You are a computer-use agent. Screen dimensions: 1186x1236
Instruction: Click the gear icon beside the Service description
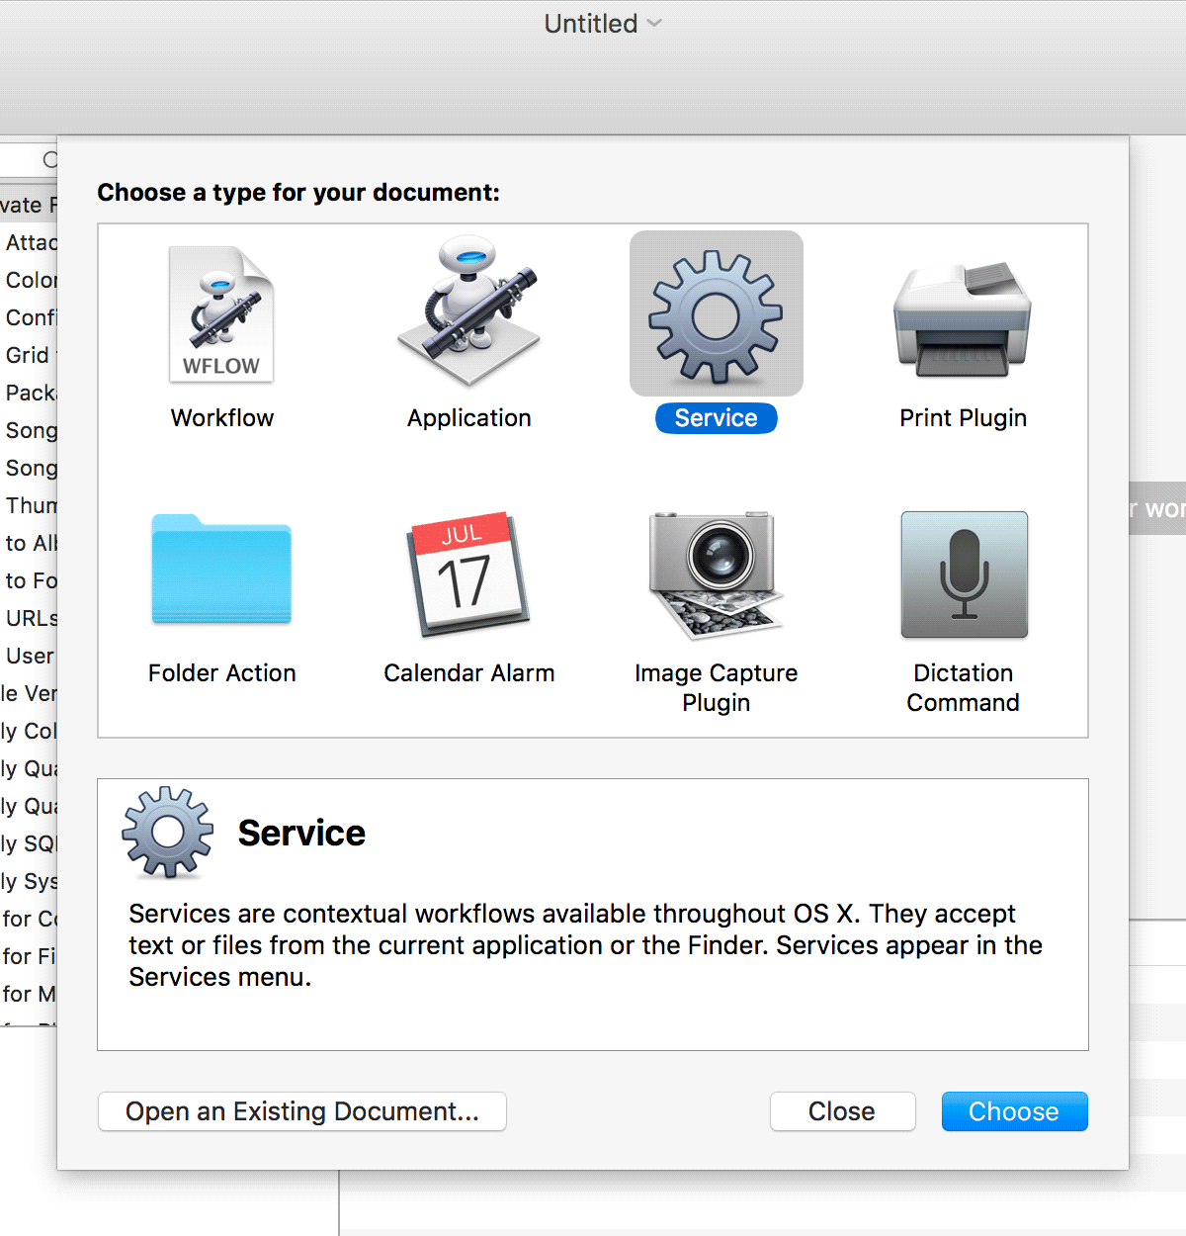pos(166,833)
